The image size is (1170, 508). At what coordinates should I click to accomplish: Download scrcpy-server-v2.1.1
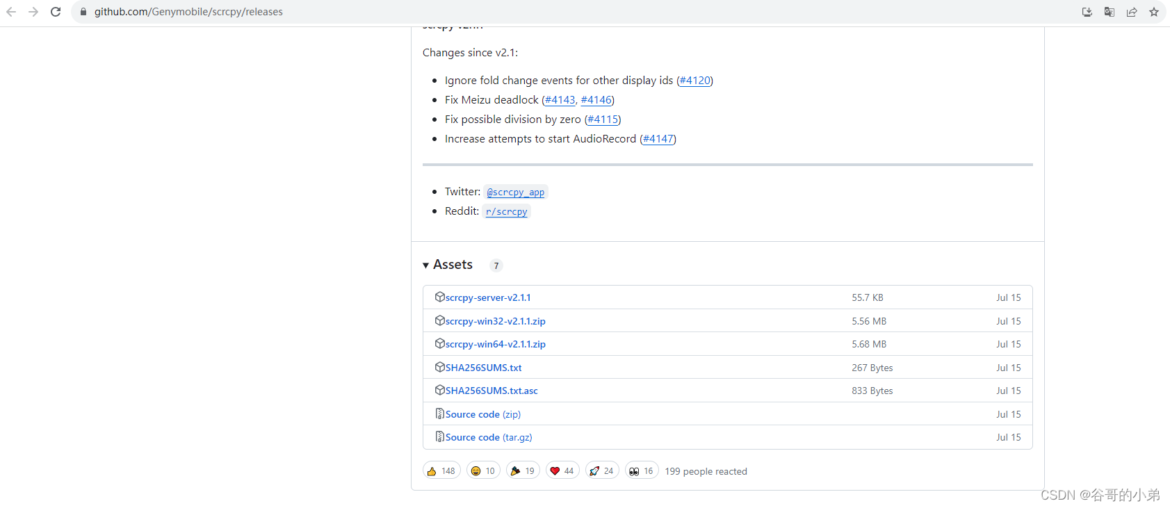488,297
